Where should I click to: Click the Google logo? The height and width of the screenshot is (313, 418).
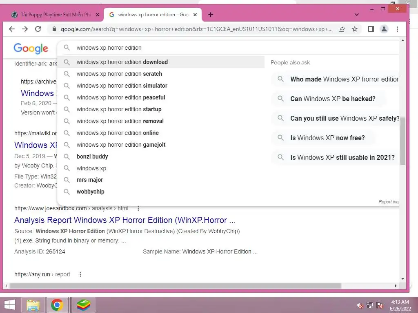tap(31, 48)
